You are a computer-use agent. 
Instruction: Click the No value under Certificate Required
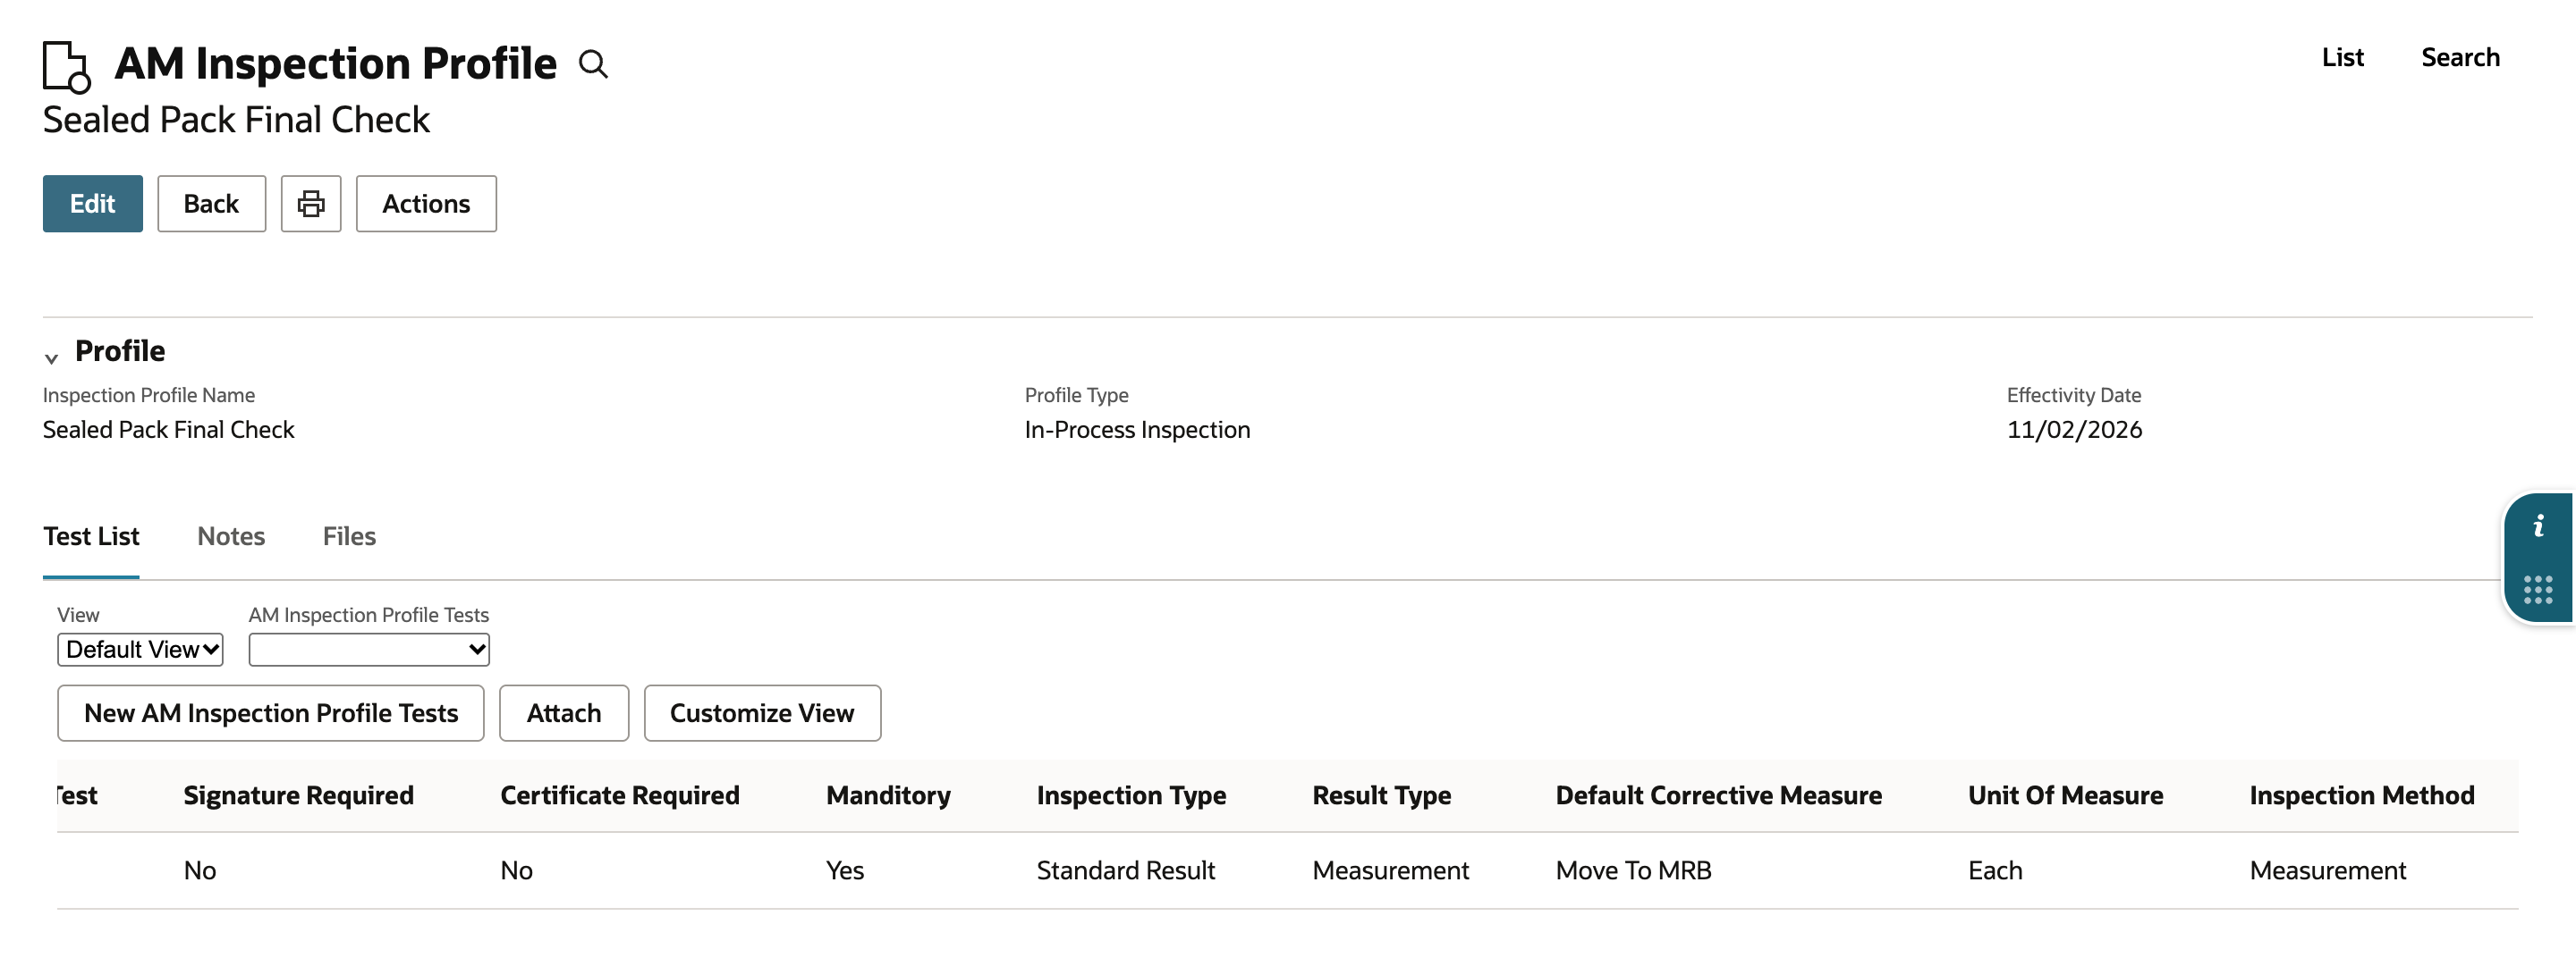pyautogui.click(x=516, y=871)
